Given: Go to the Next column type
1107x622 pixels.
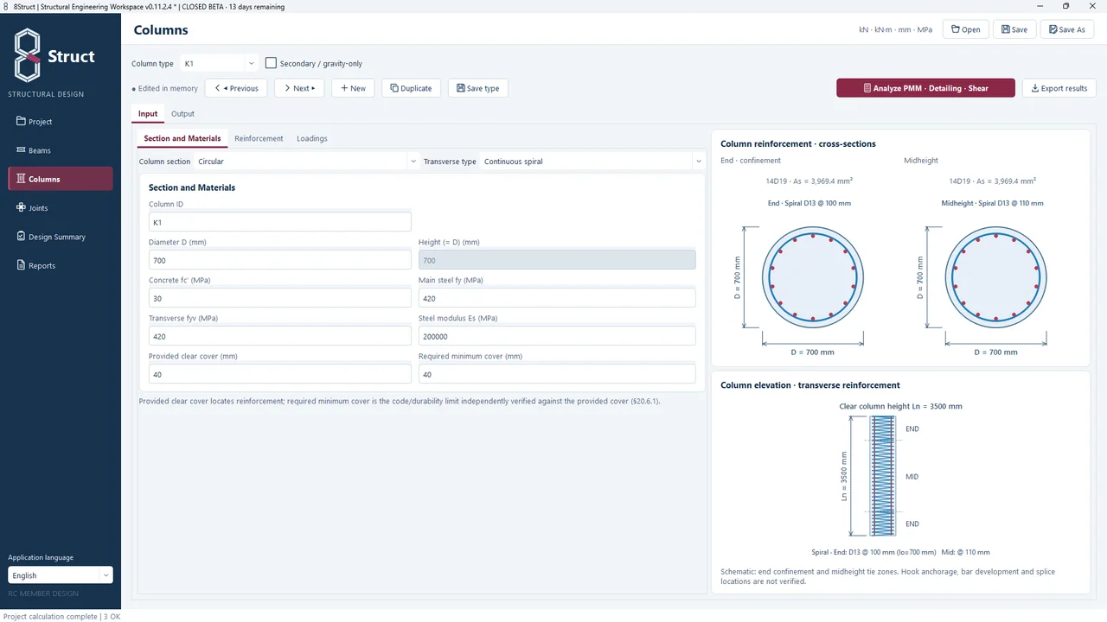Looking at the screenshot, I should tap(299, 88).
